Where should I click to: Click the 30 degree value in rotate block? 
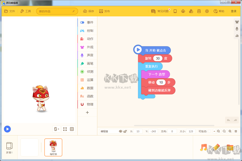click(x=158, y=58)
